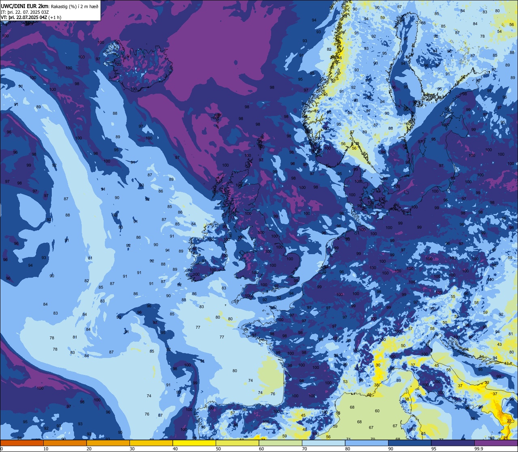Click the 10–20 orange legend band
The image size is (518, 452).
coord(65,443)
